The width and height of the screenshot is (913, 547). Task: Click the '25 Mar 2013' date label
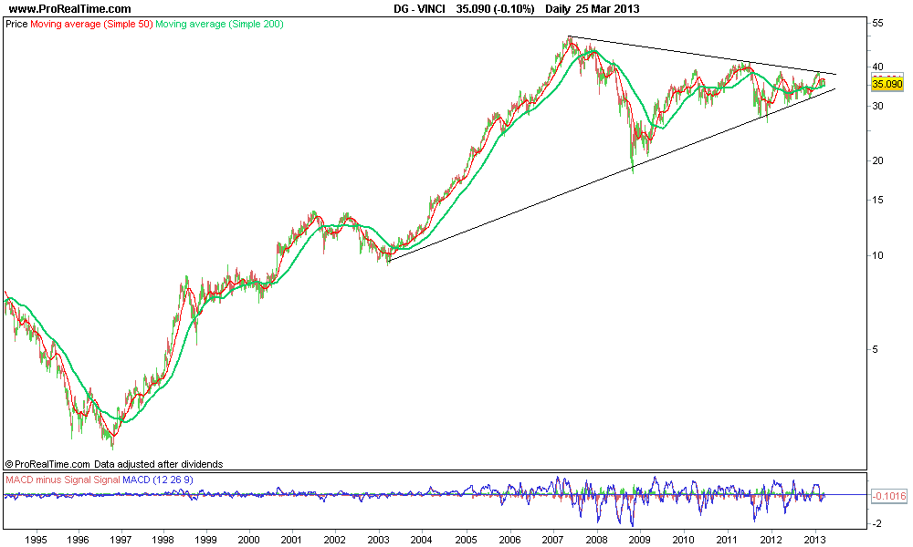[607, 9]
